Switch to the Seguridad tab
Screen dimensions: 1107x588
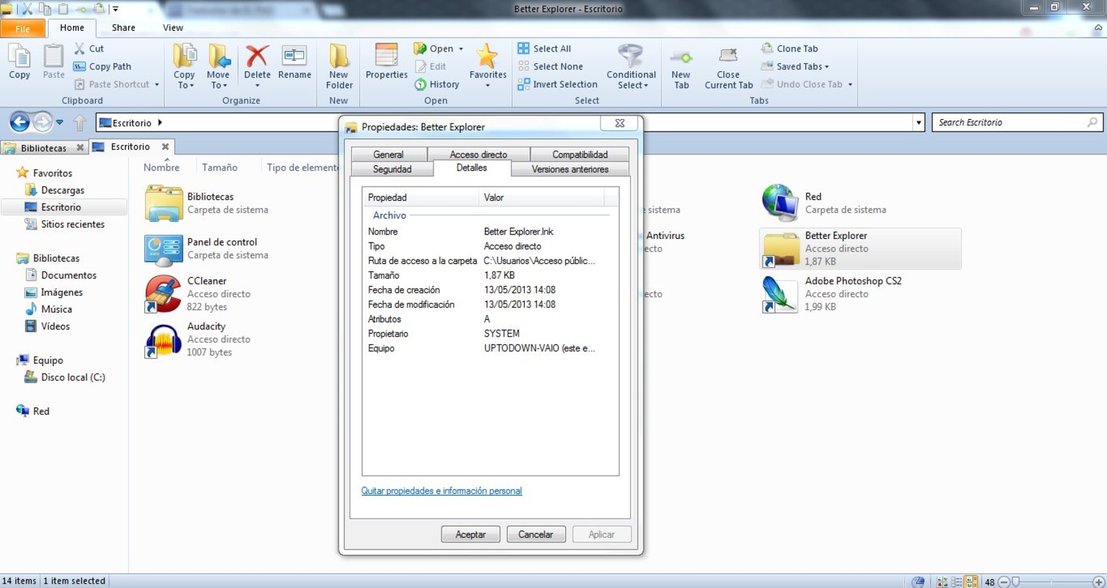tap(392, 169)
